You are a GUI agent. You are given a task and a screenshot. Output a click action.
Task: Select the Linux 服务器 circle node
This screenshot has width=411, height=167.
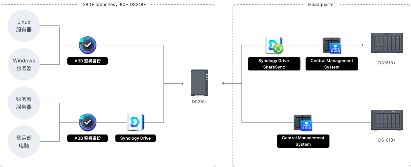point(24,26)
